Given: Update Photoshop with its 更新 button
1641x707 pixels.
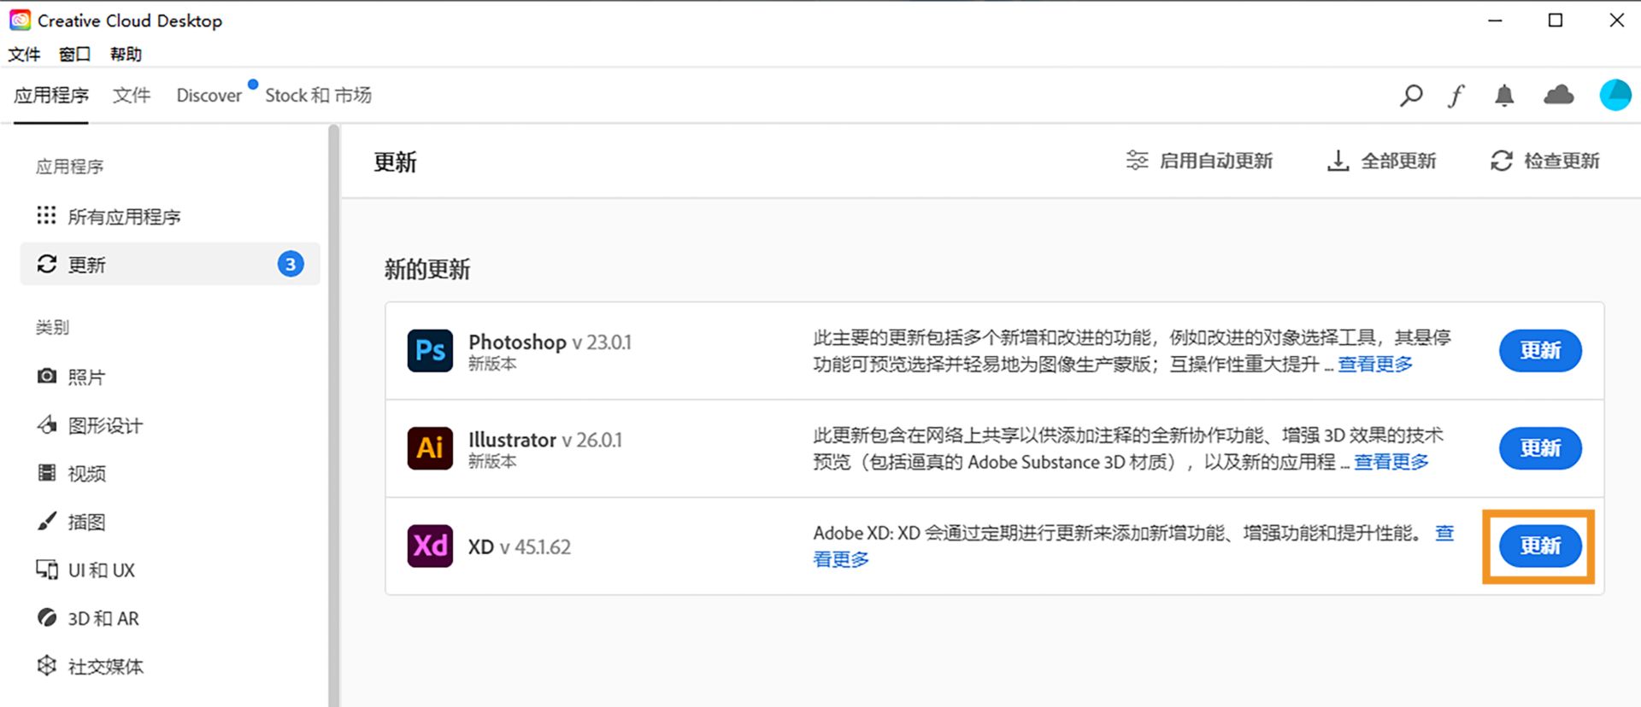Looking at the screenshot, I should (x=1540, y=350).
